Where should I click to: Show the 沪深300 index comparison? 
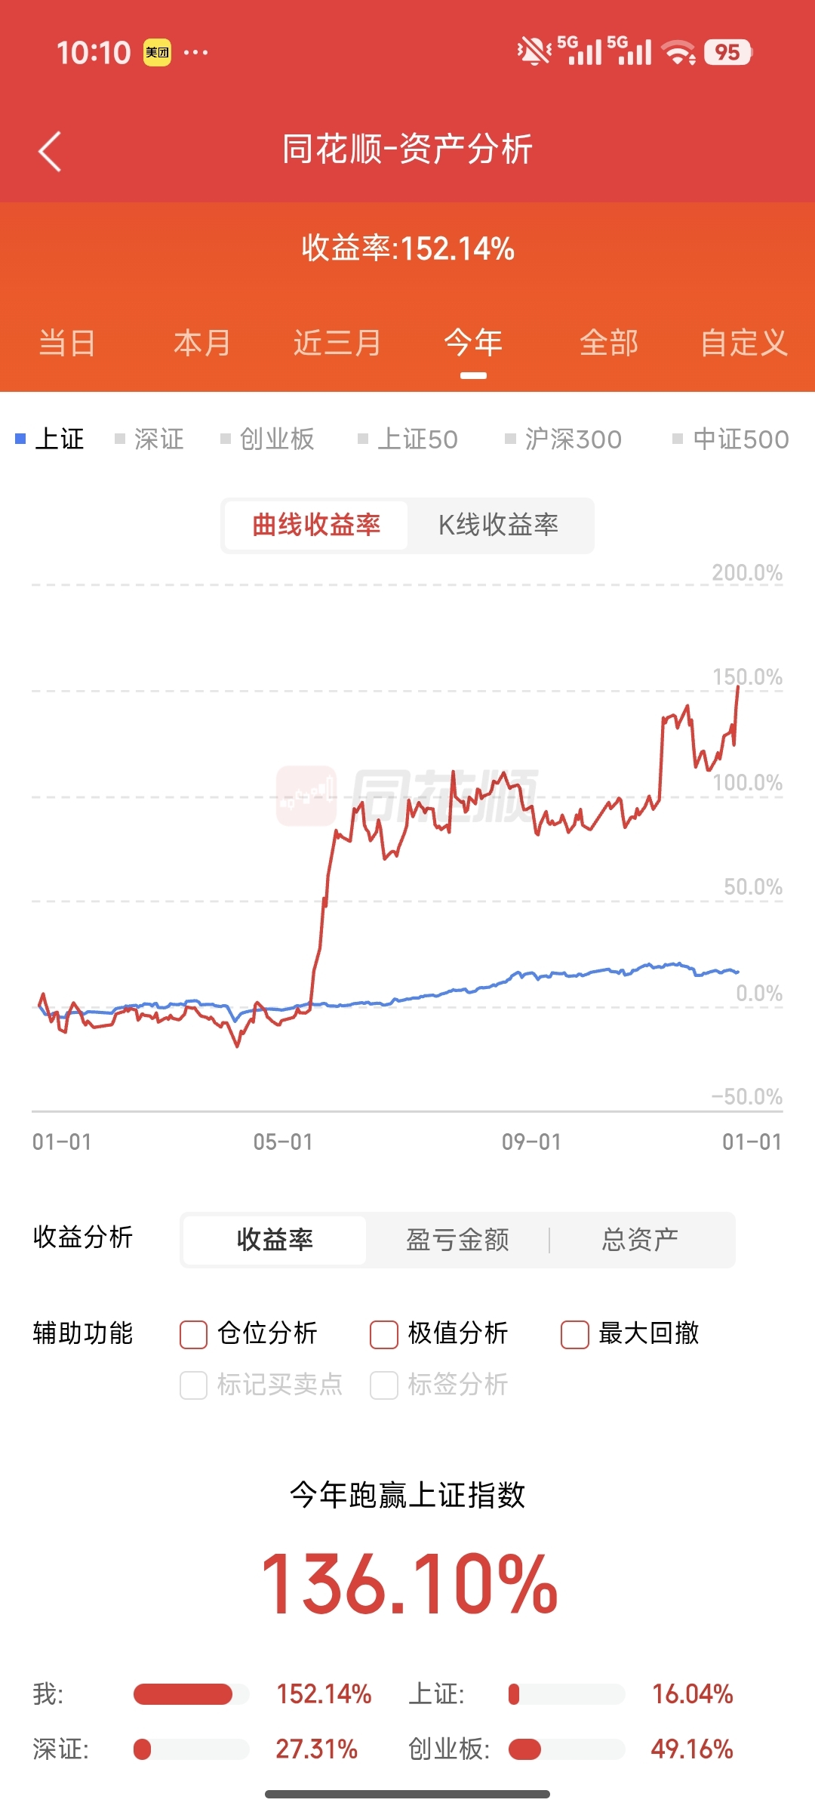click(564, 439)
